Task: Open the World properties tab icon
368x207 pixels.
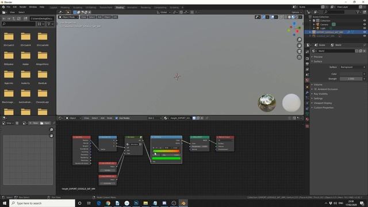Action: click(x=307, y=80)
